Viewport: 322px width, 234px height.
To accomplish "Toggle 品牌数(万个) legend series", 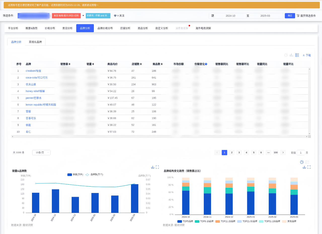I will (x=94, y=175).
